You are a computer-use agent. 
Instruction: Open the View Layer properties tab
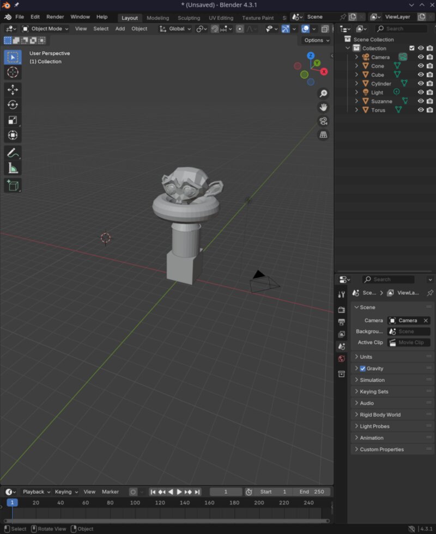tap(341, 334)
